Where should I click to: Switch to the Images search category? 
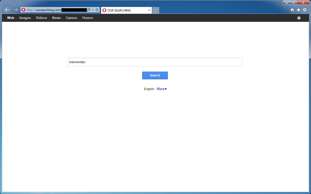(25, 18)
